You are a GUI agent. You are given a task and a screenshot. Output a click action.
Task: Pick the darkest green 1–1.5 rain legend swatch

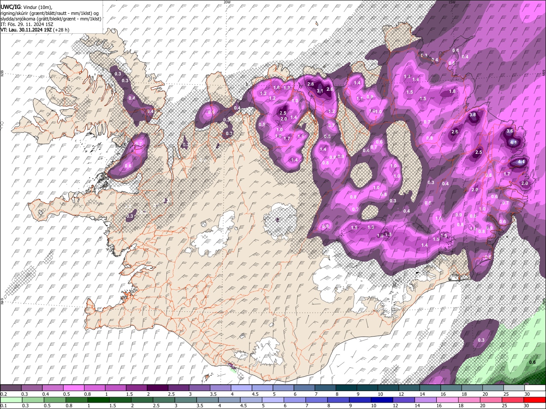pyautogui.click(x=99, y=400)
